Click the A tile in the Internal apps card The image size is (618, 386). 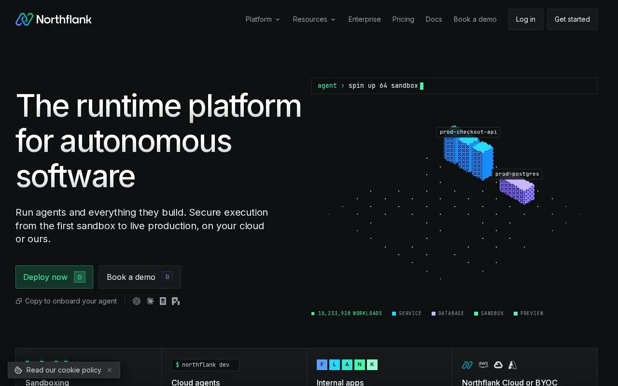coord(347,365)
